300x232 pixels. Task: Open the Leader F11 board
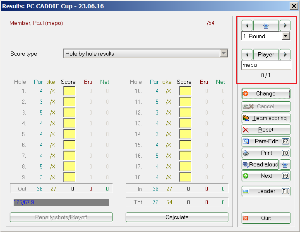[266, 191]
